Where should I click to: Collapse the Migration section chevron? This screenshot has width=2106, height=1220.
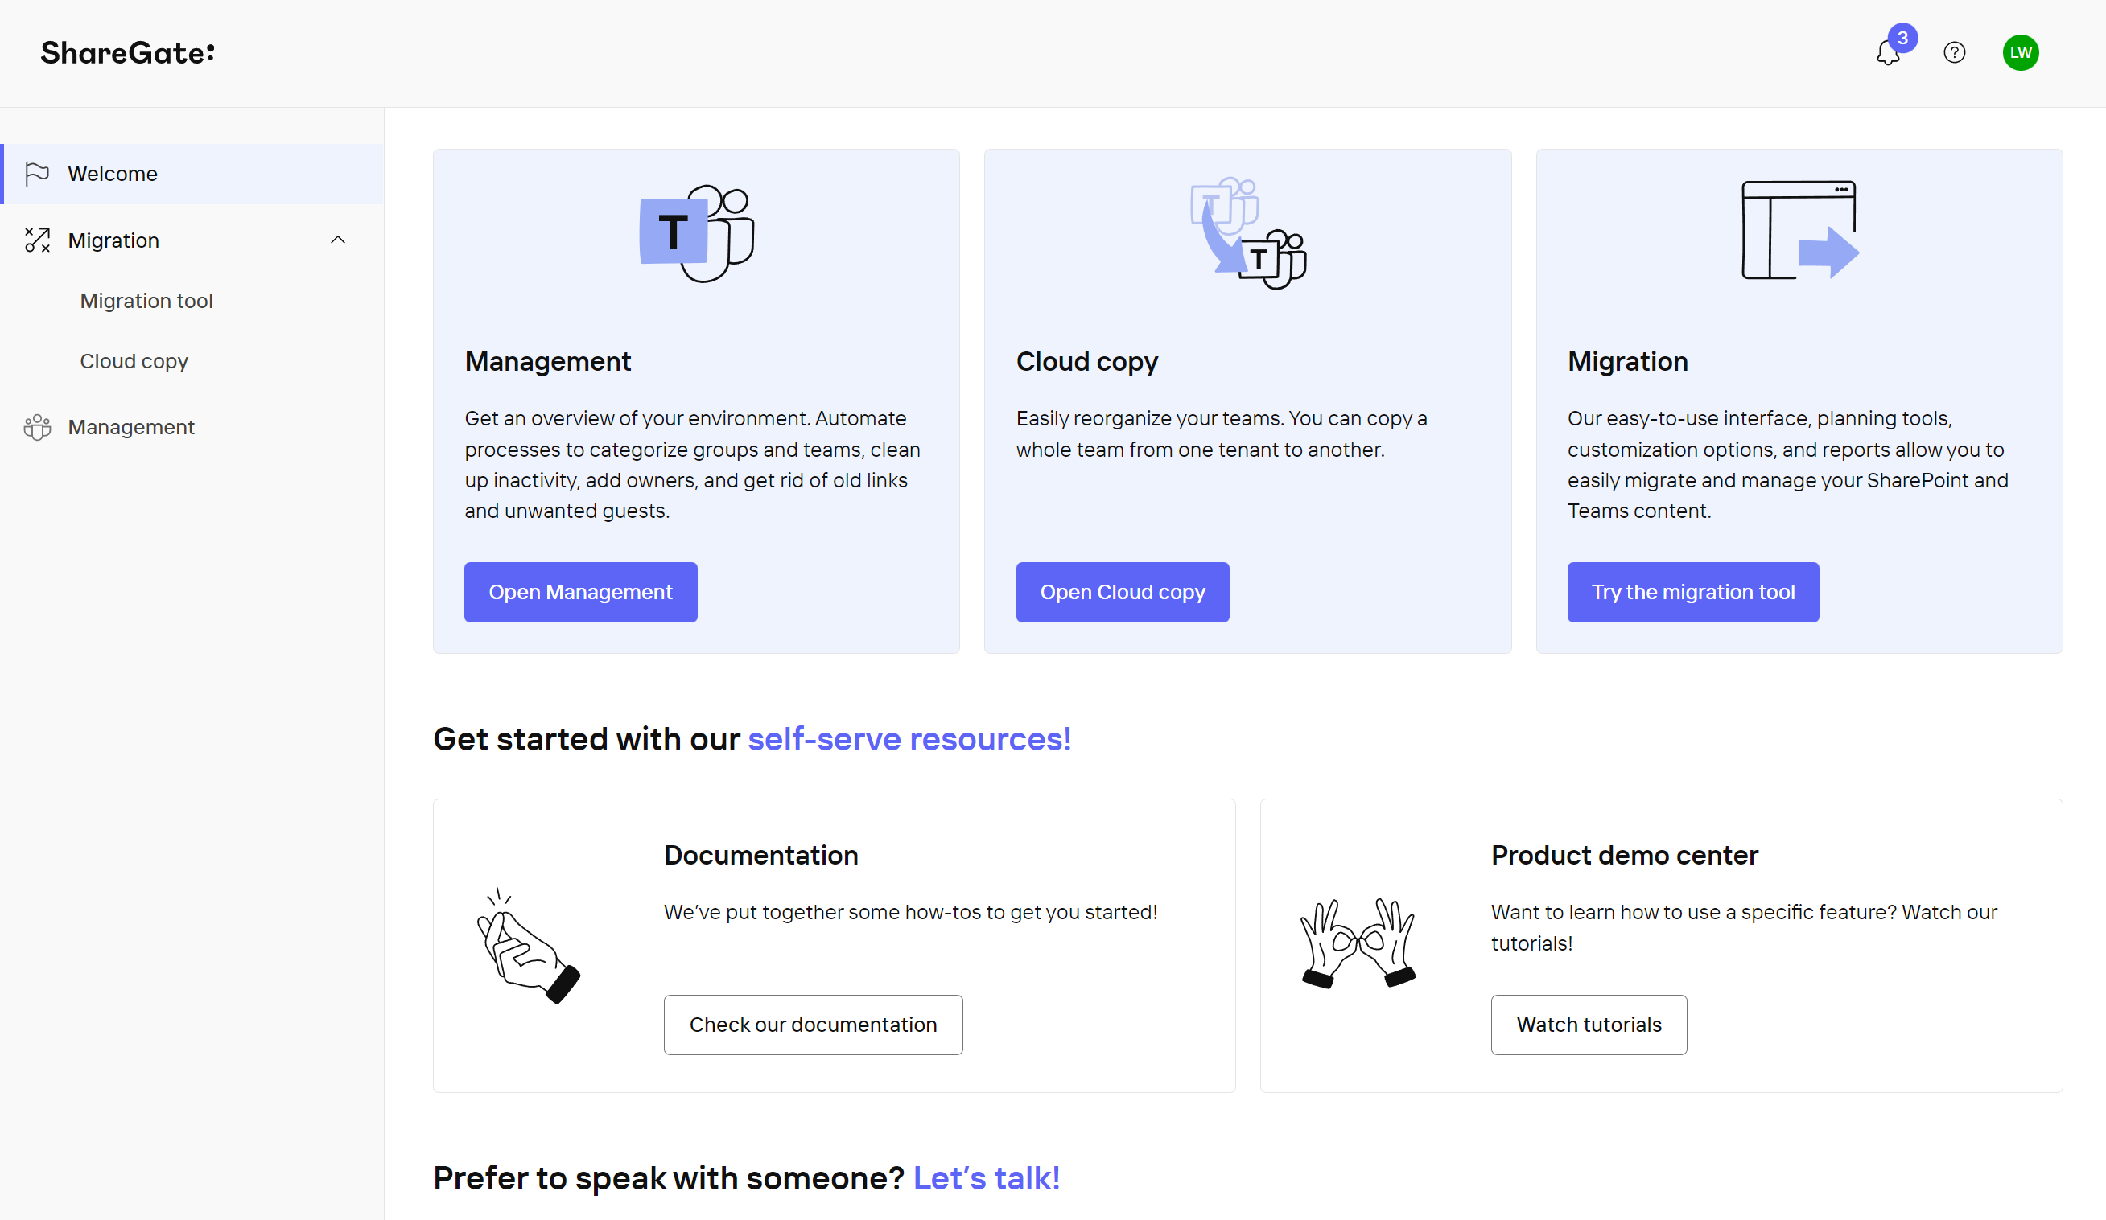[338, 240]
